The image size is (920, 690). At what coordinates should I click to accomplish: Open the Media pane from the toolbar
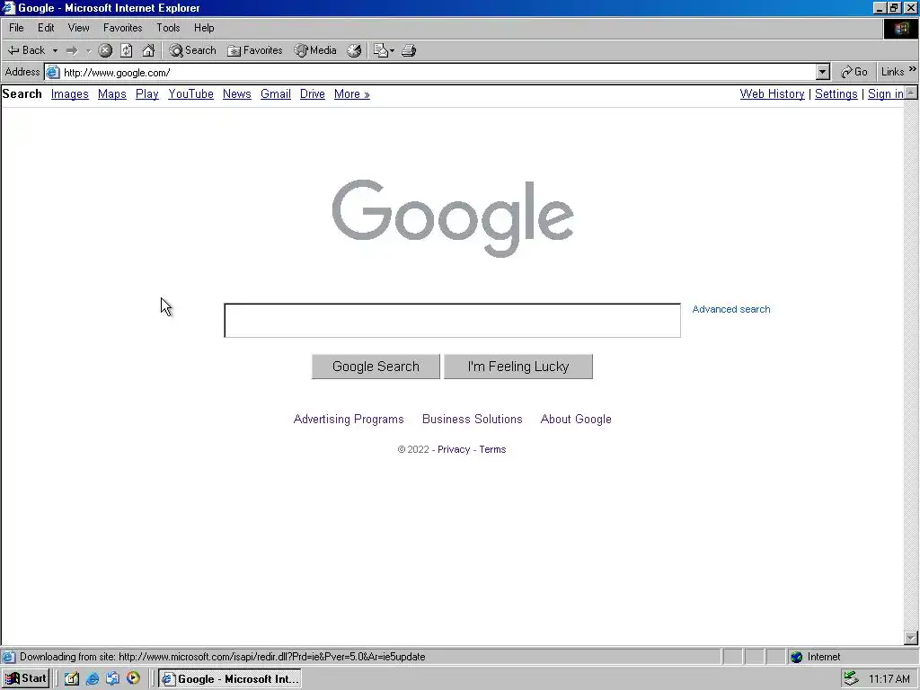(315, 50)
